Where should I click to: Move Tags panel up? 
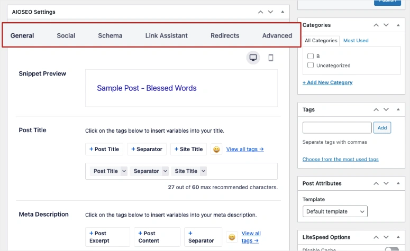376,109
